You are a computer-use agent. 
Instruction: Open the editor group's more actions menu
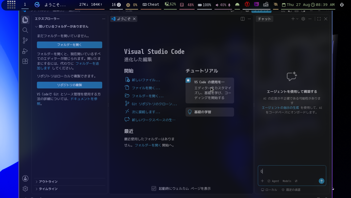249,19
